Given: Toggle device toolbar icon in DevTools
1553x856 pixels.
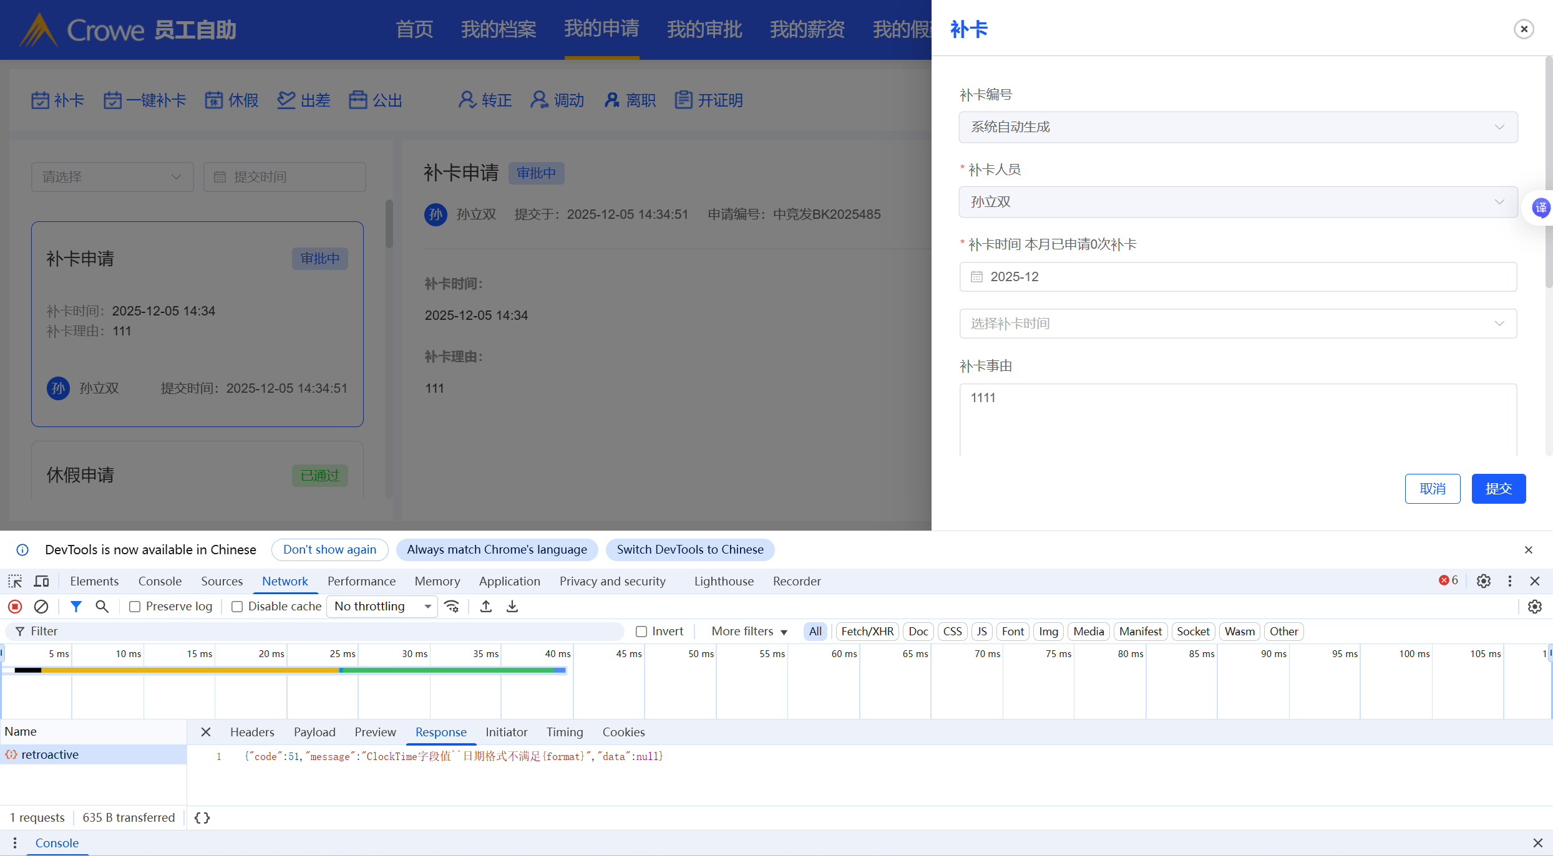Looking at the screenshot, I should 42,581.
